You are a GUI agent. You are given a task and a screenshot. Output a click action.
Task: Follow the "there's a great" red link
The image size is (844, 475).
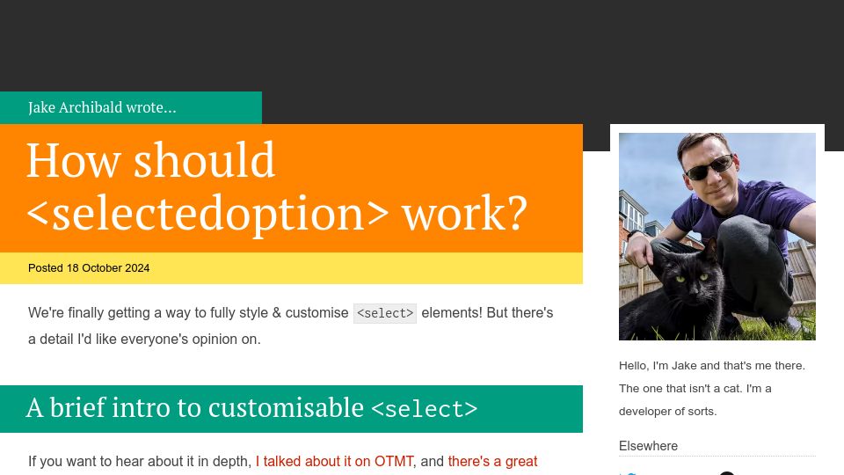[x=492, y=462]
